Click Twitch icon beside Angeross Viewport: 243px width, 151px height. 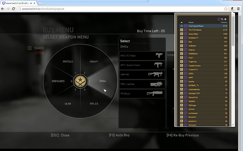pyautogui.click(x=186, y=62)
